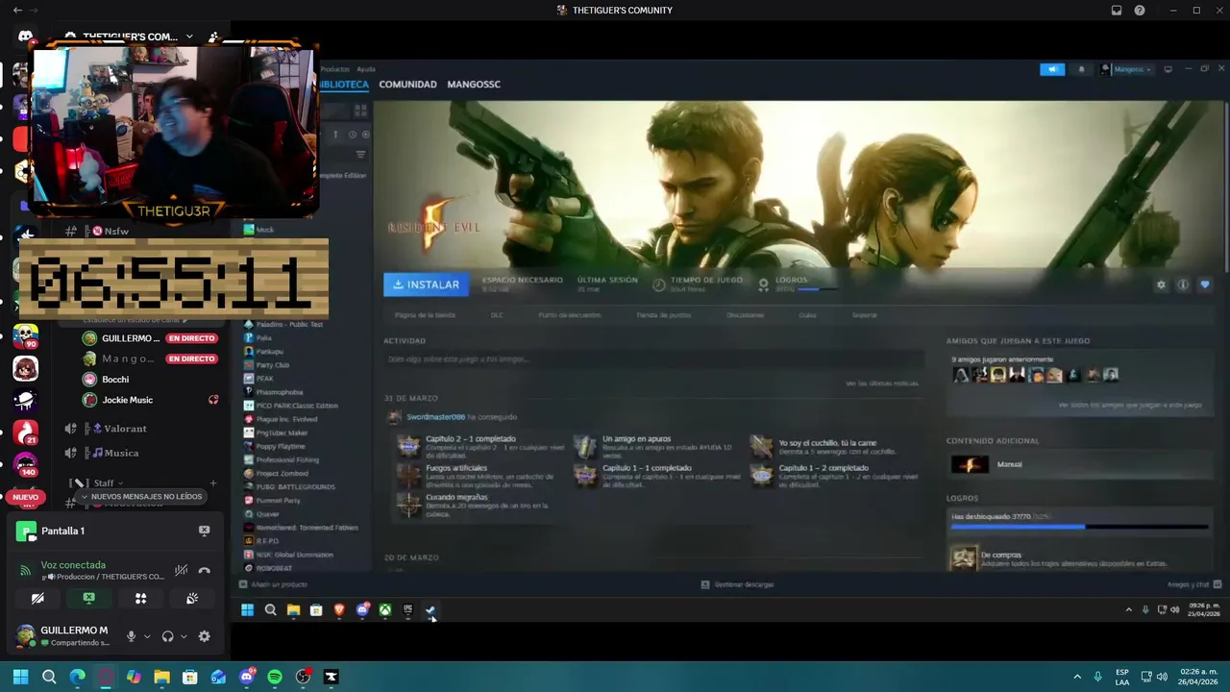This screenshot has width=1230, height=692.
Task: Open MANGOSSC profile tab in Steam
Action: click(474, 85)
